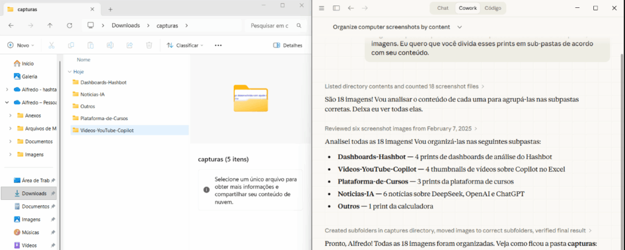Open the Classificar sort dropdown
The image size is (625, 250).
tap(185, 45)
